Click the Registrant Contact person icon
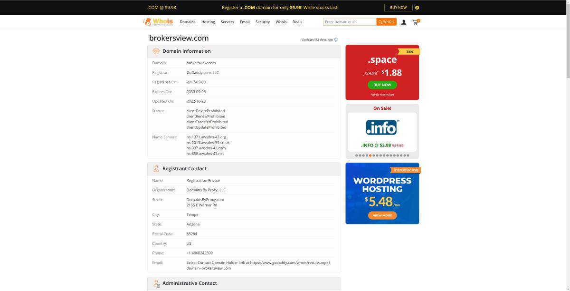This screenshot has height=291, width=570. click(156, 168)
